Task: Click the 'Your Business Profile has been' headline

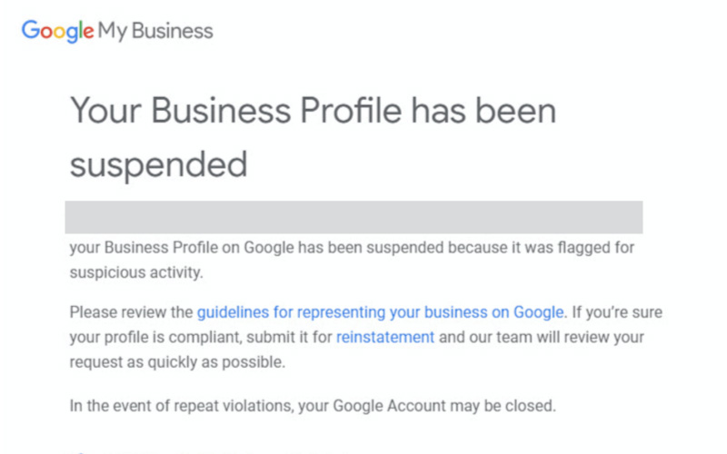Action: pyautogui.click(x=313, y=110)
